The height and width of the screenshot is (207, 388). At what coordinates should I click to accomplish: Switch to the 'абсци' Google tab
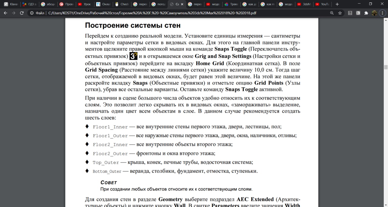click(48, 4)
